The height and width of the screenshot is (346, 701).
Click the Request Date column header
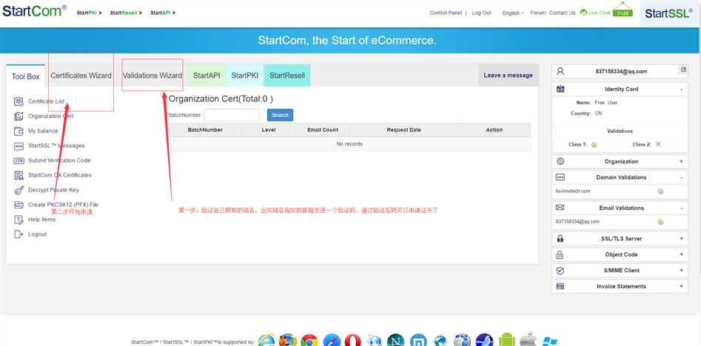point(403,130)
